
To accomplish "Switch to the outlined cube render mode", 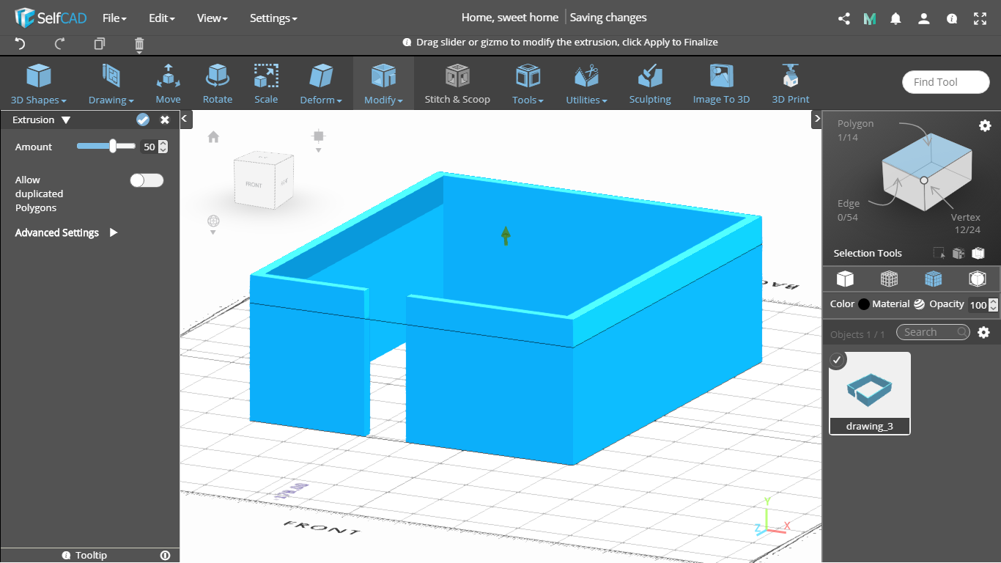I will [x=977, y=279].
